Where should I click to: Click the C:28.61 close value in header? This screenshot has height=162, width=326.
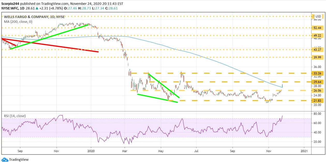111,8
